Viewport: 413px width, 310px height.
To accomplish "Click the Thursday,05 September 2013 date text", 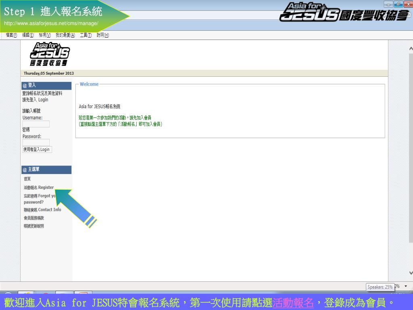I will point(49,73).
